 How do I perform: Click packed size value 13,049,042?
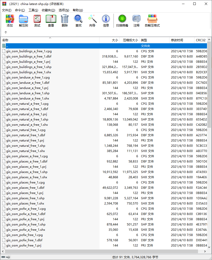pyautogui.click(x=130, y=119)
